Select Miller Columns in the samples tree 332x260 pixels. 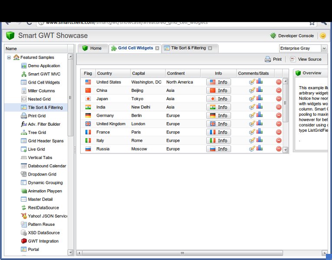41,91
